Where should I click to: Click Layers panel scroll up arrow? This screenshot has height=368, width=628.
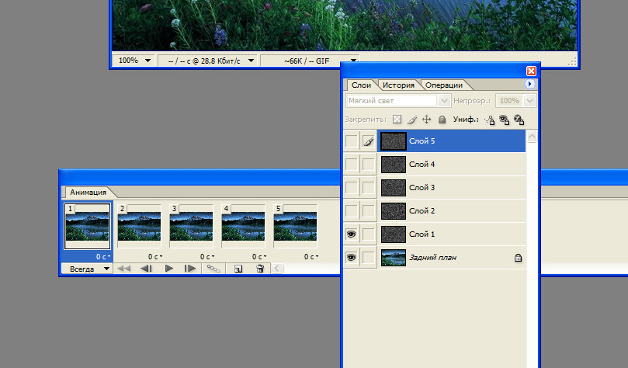(x=532, y=137)
